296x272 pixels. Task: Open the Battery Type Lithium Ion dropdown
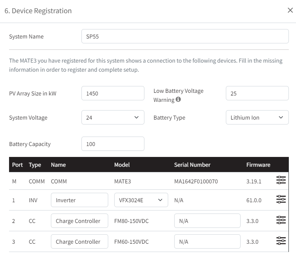click(257, 117)
